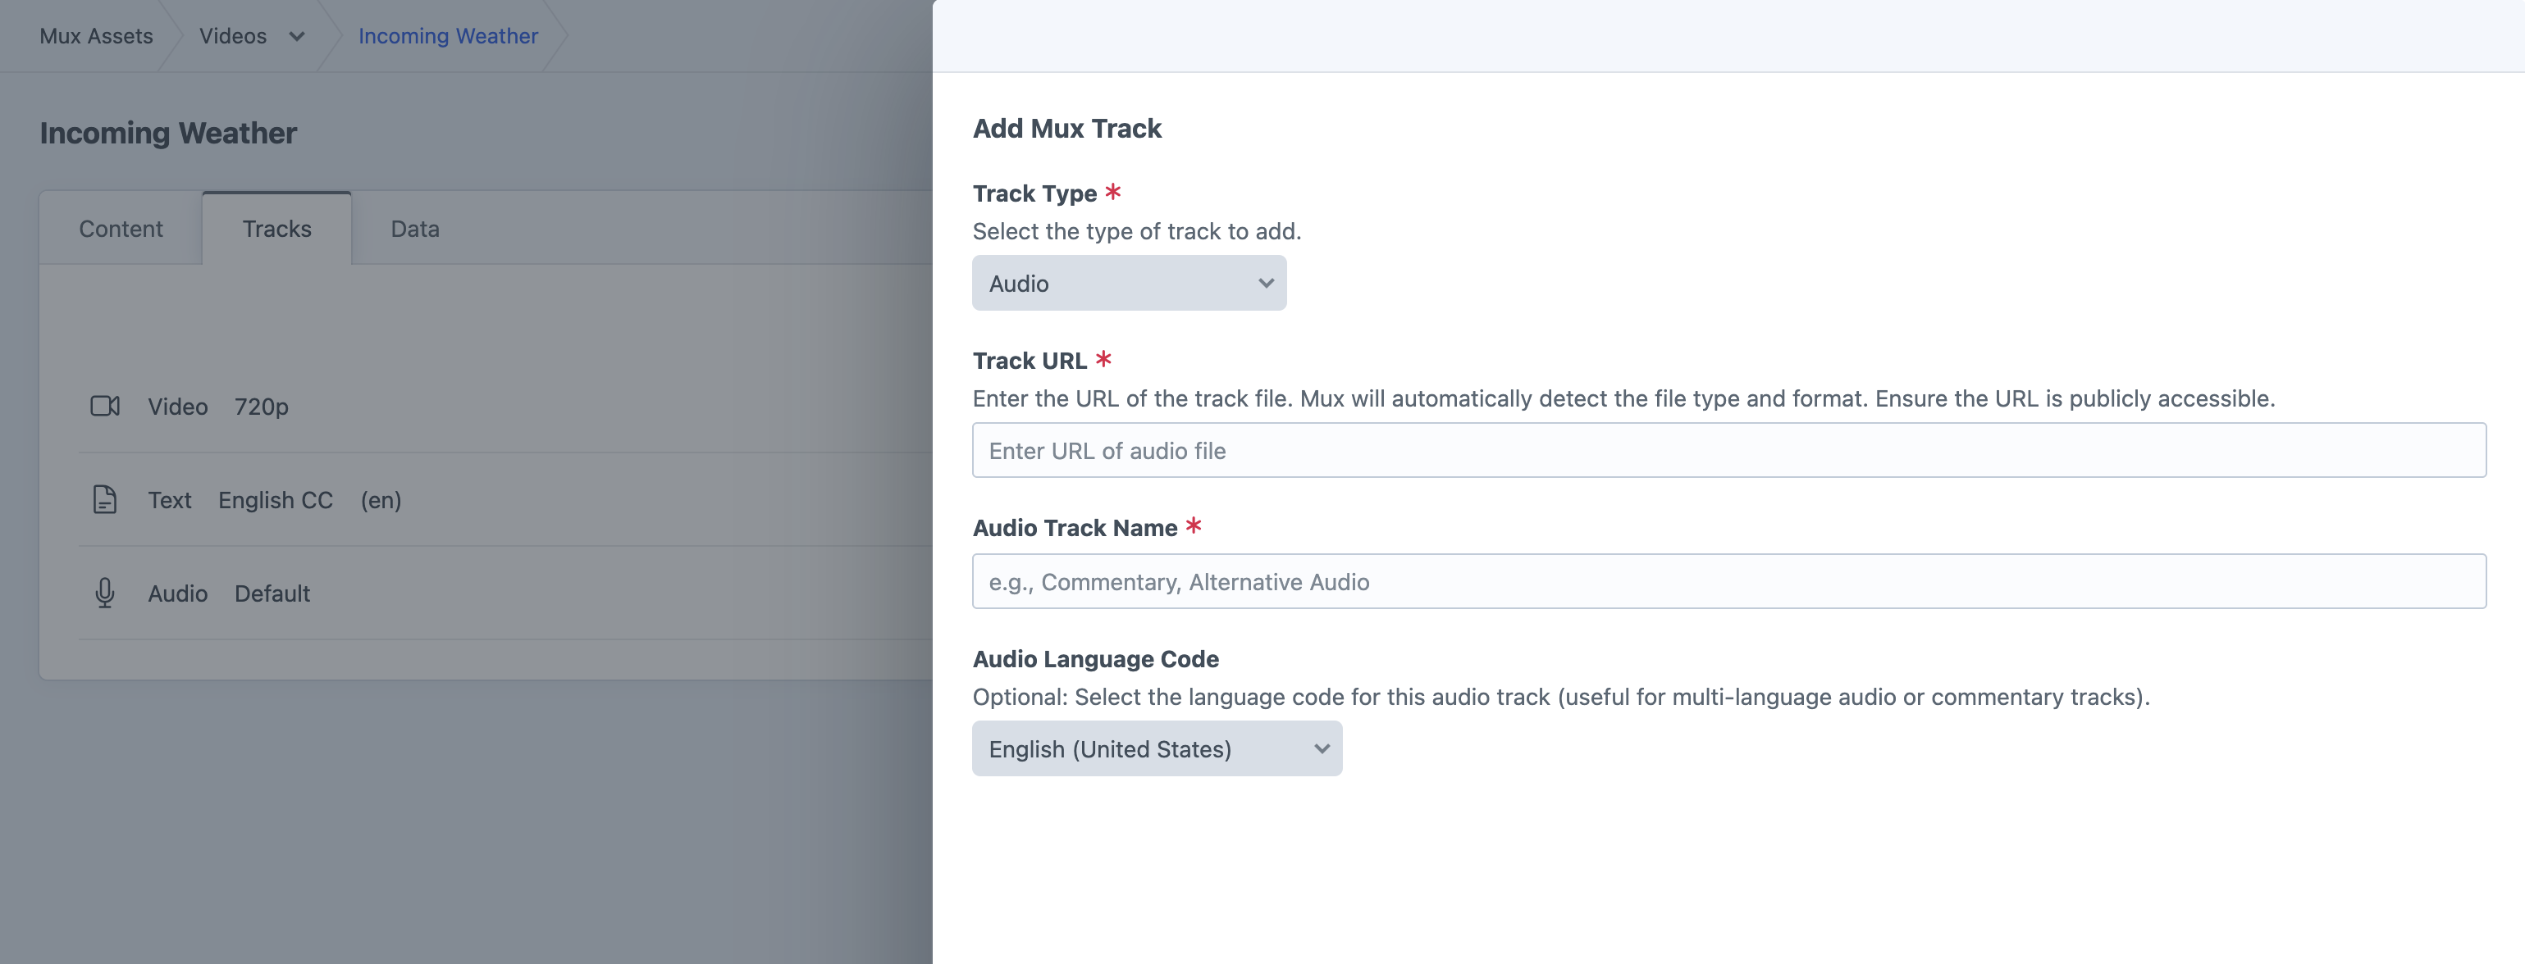The width and height of the screenshot is (2525, 964).
Task: Select the Video 720p track row
Action: 218,407
